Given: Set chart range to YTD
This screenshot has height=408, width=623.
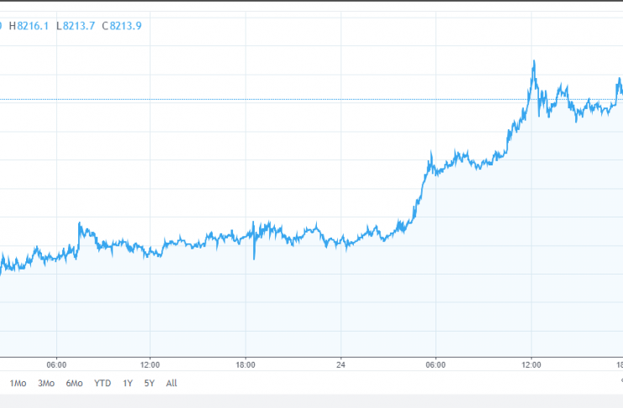Looking at the screenshot, I should (103, 383).
